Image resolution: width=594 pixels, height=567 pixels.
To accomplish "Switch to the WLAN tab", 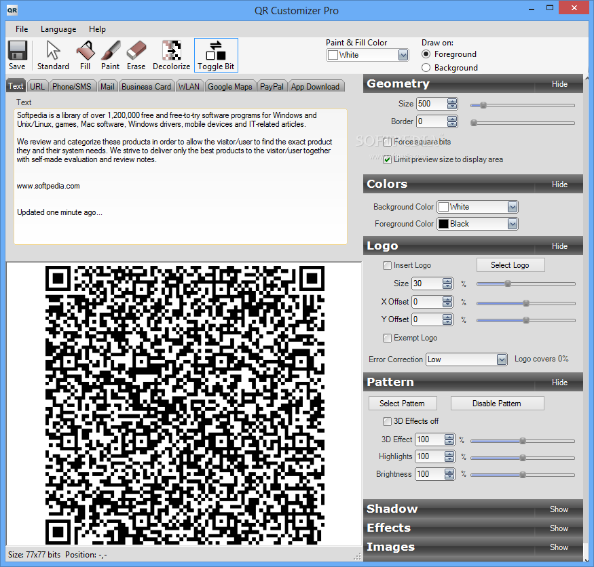I will [189, 87].
